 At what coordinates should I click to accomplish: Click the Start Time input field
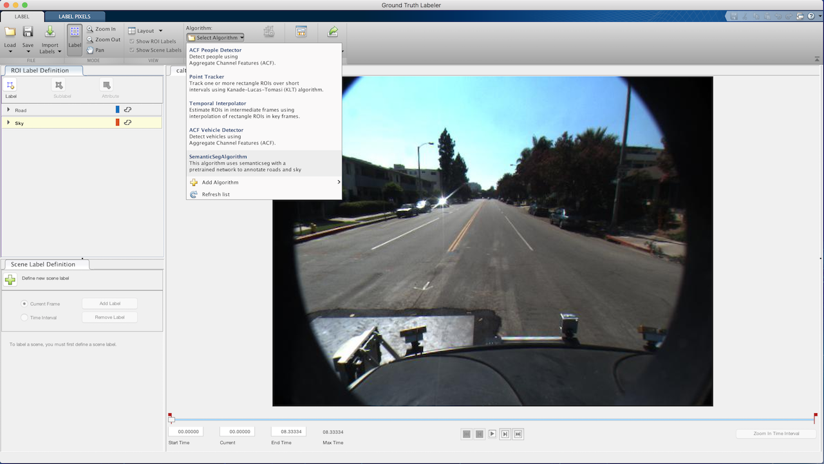coord(185,432)
